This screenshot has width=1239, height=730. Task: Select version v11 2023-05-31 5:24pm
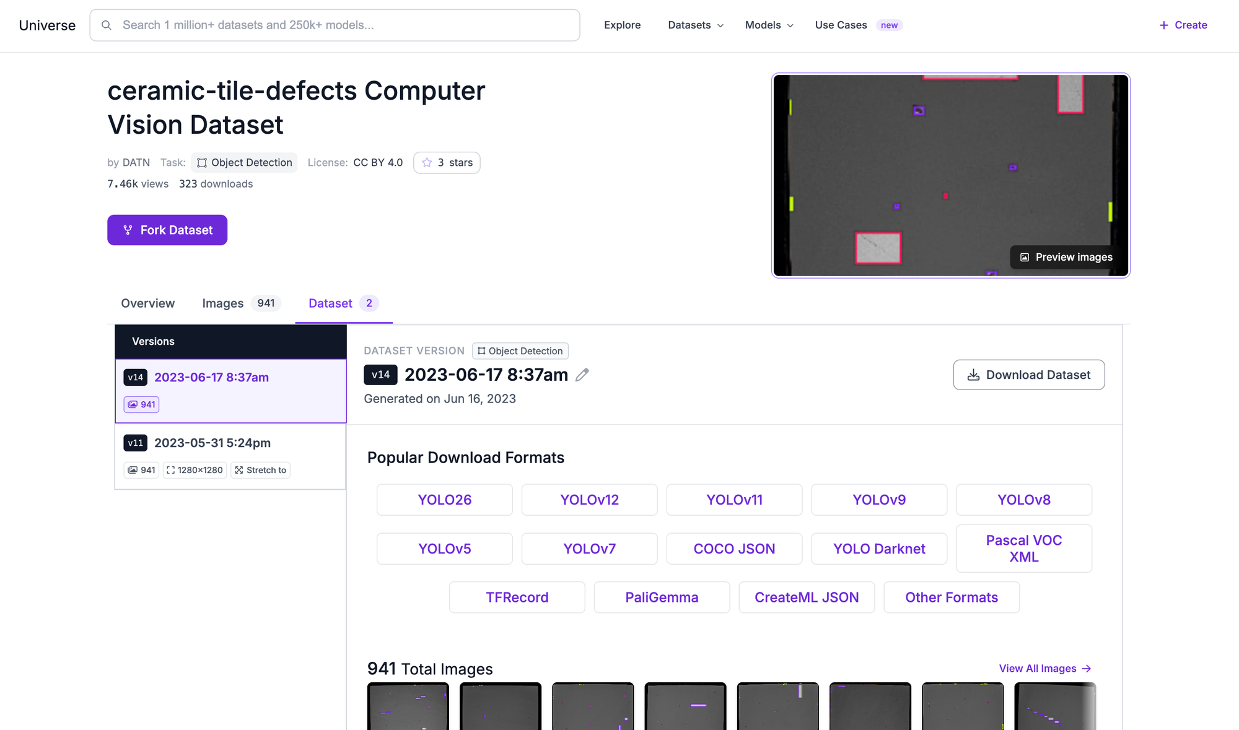tap(230, 456)
